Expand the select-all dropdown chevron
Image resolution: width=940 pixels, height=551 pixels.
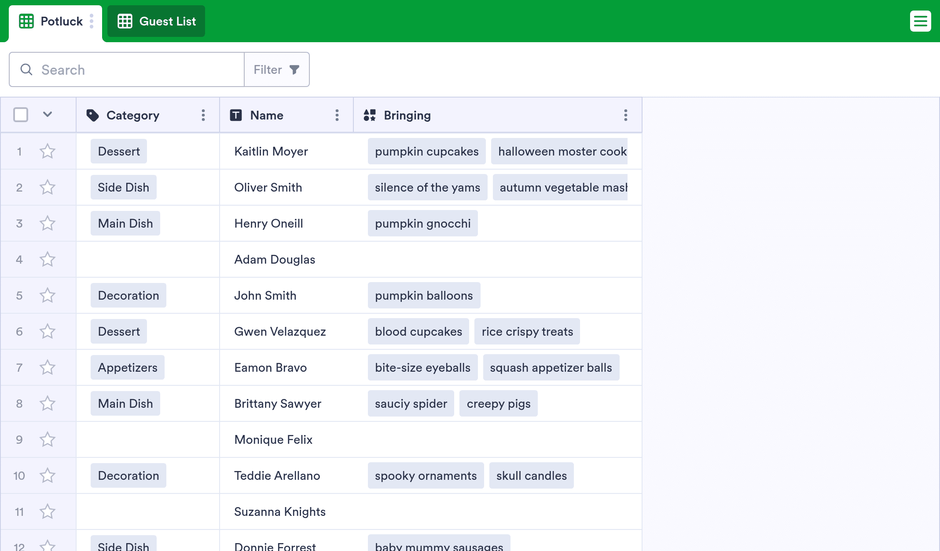[48, 115]
